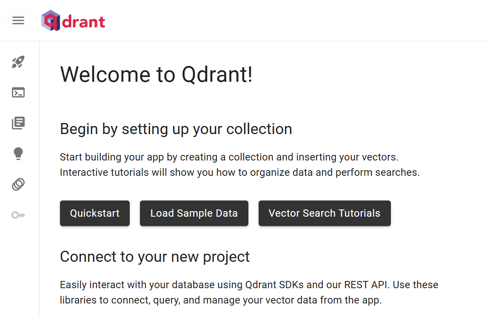Click the Load Sample Data button
The height and width of the screenshot is (315, 487).
click(x=194, y=213)
